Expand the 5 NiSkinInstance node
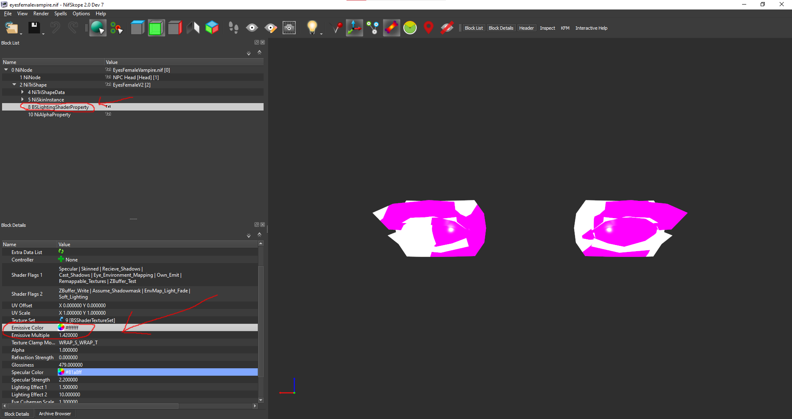 [23, 100]
